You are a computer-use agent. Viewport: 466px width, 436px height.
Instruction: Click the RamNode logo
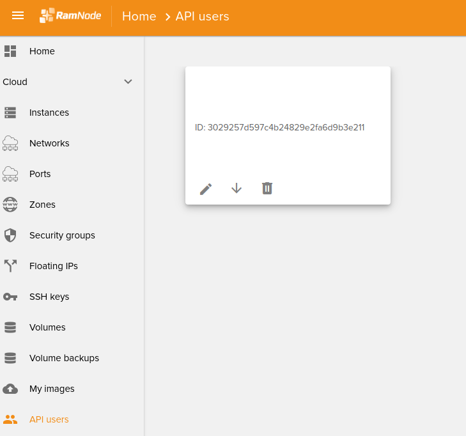click(70, 15)
